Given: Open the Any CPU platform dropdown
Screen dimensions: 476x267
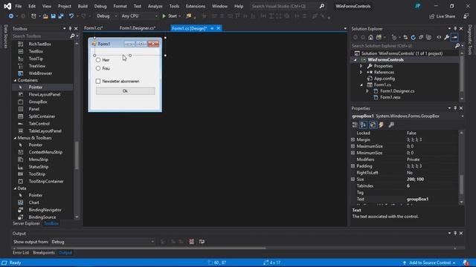Looking at the screenshot, I should click(x=139, y=16).
